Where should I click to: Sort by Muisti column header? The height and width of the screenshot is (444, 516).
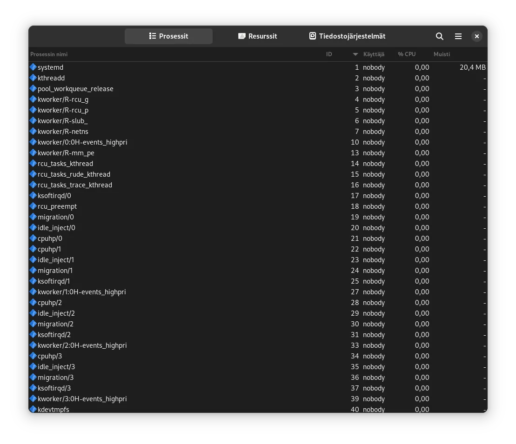coord(442,54)
